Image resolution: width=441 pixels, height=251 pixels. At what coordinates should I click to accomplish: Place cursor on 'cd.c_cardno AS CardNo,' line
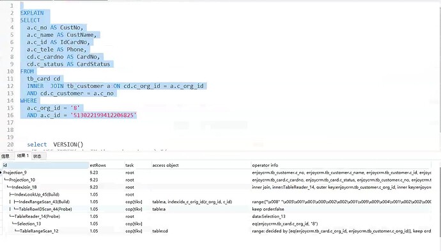point(63,57)
